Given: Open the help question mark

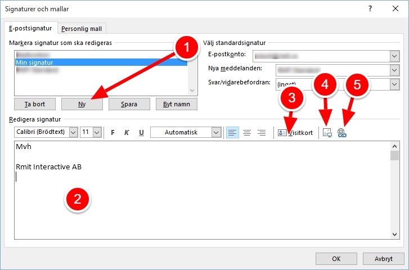Looking at the screenshot, I should tap(370, 8).
